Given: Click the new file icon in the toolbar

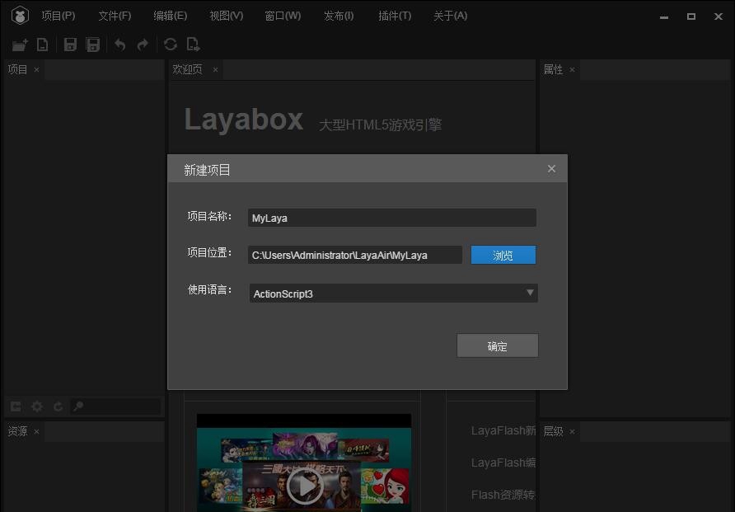Looking at the screenshot, I should point(43,45).
